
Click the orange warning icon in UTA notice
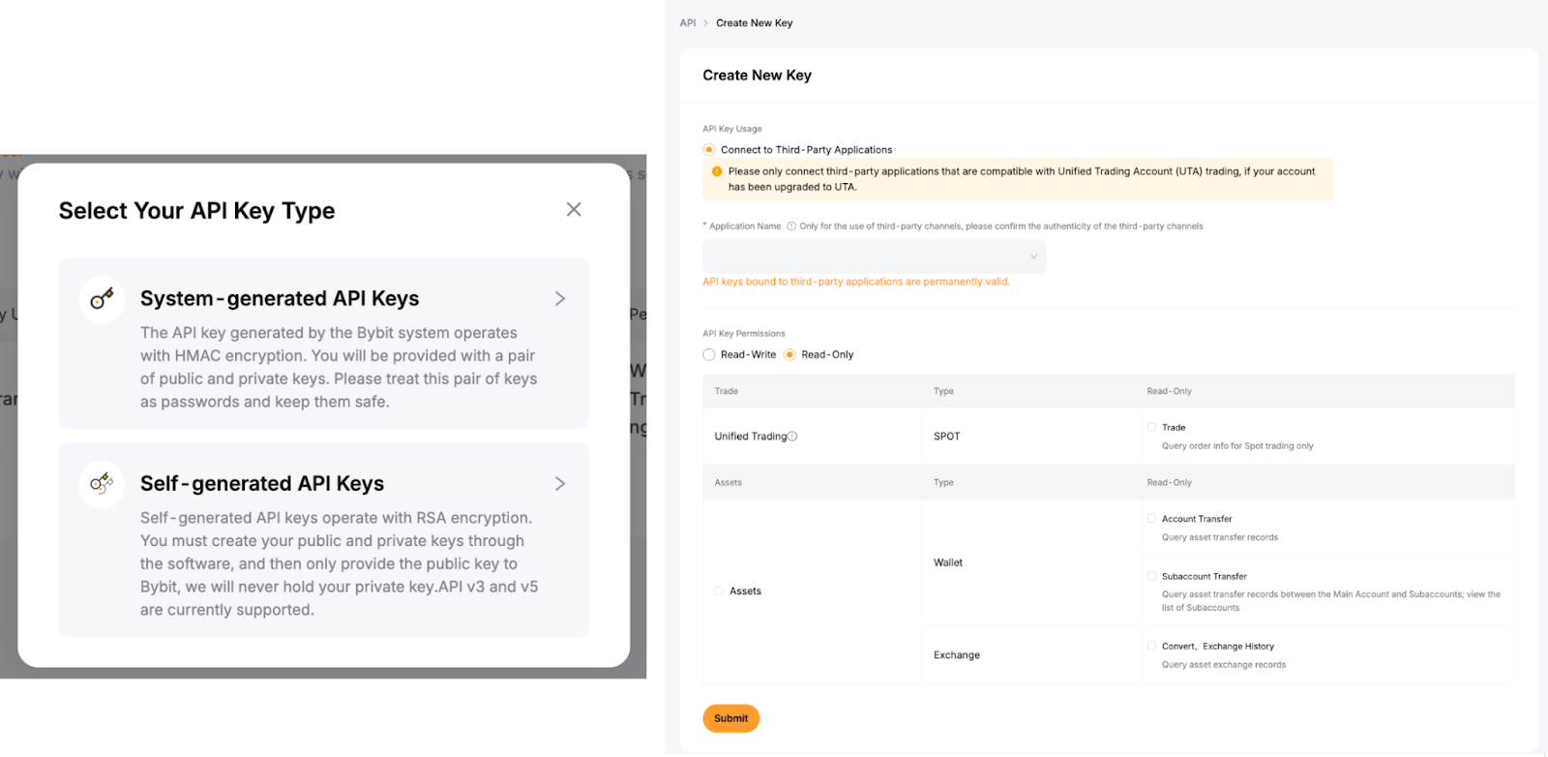tap(717, 171)
